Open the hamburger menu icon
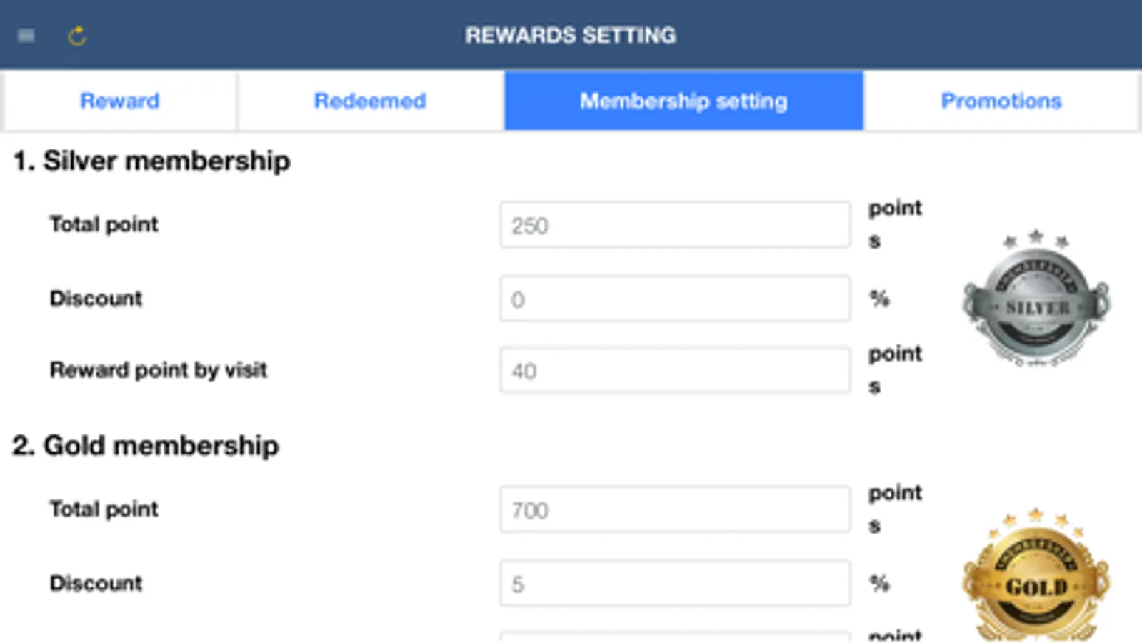 coord(26,36)
